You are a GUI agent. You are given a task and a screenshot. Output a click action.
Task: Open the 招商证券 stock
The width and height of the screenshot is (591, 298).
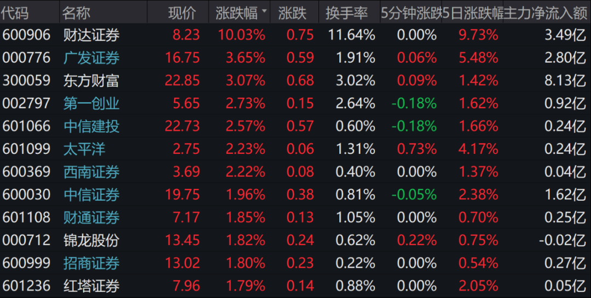(91, 263)
